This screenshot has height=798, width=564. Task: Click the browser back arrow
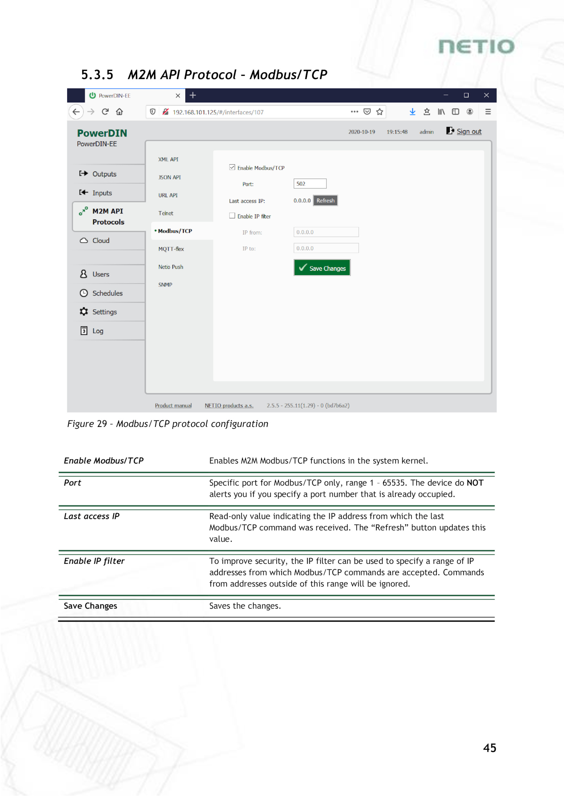pyautogui.click(x=76, y=112)
